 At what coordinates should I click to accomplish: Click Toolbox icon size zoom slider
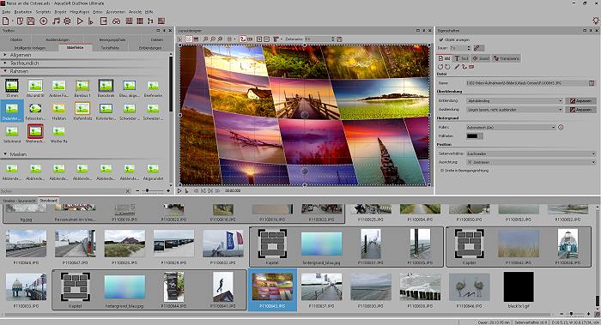(153, 190)
